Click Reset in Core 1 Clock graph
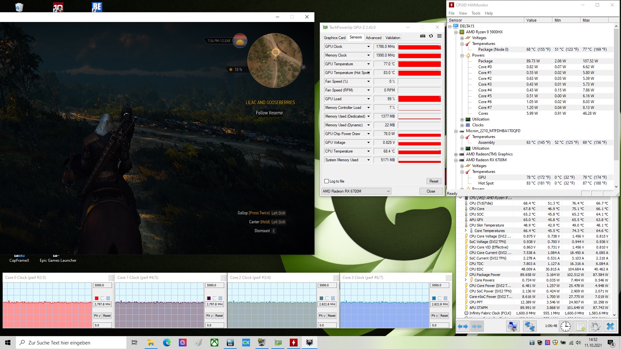Screen dimensions: 621x349 219,316
